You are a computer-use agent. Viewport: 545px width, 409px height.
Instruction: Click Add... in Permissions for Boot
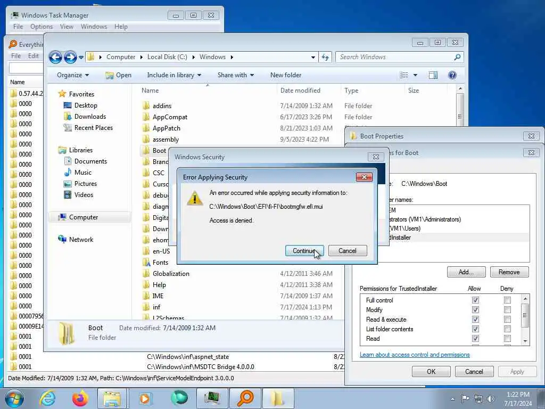(x=466, y=272)
